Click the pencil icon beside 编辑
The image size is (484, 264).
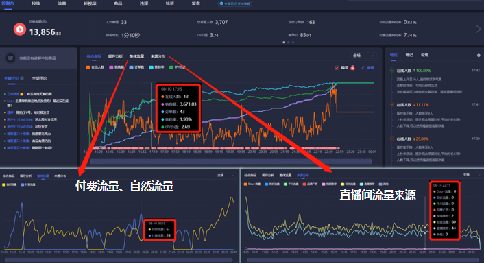pos(363,68)
